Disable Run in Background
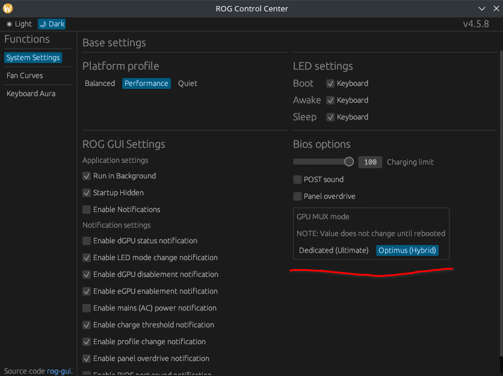The height and width of the screenshot is (376, 503). tap(87, 176)
